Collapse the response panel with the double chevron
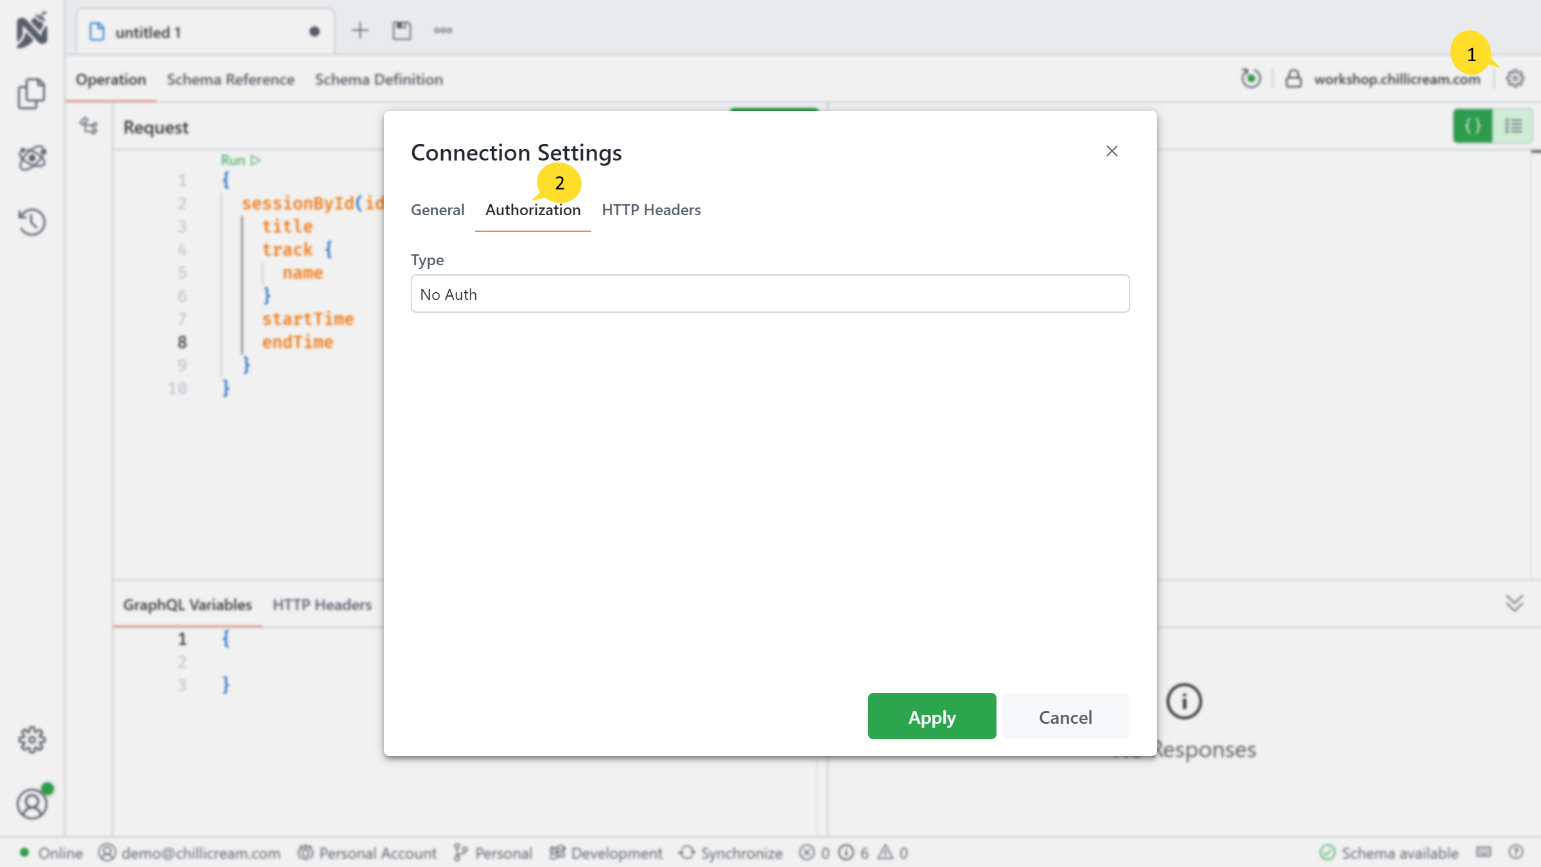 coord(1513,604)
